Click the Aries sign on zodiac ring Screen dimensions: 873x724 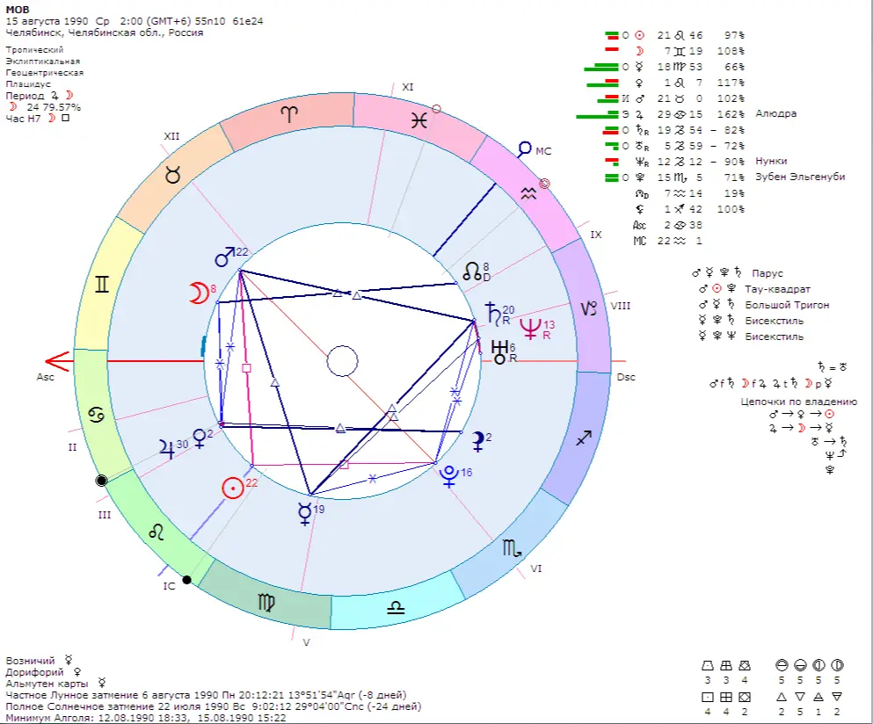click(288, 112)
